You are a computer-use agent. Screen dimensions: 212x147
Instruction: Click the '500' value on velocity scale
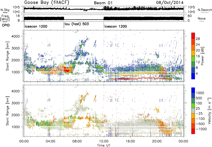coord(199,98)
